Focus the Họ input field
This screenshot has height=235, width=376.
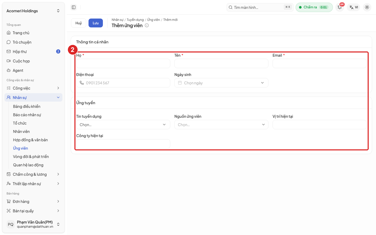[x=123, y=63]
